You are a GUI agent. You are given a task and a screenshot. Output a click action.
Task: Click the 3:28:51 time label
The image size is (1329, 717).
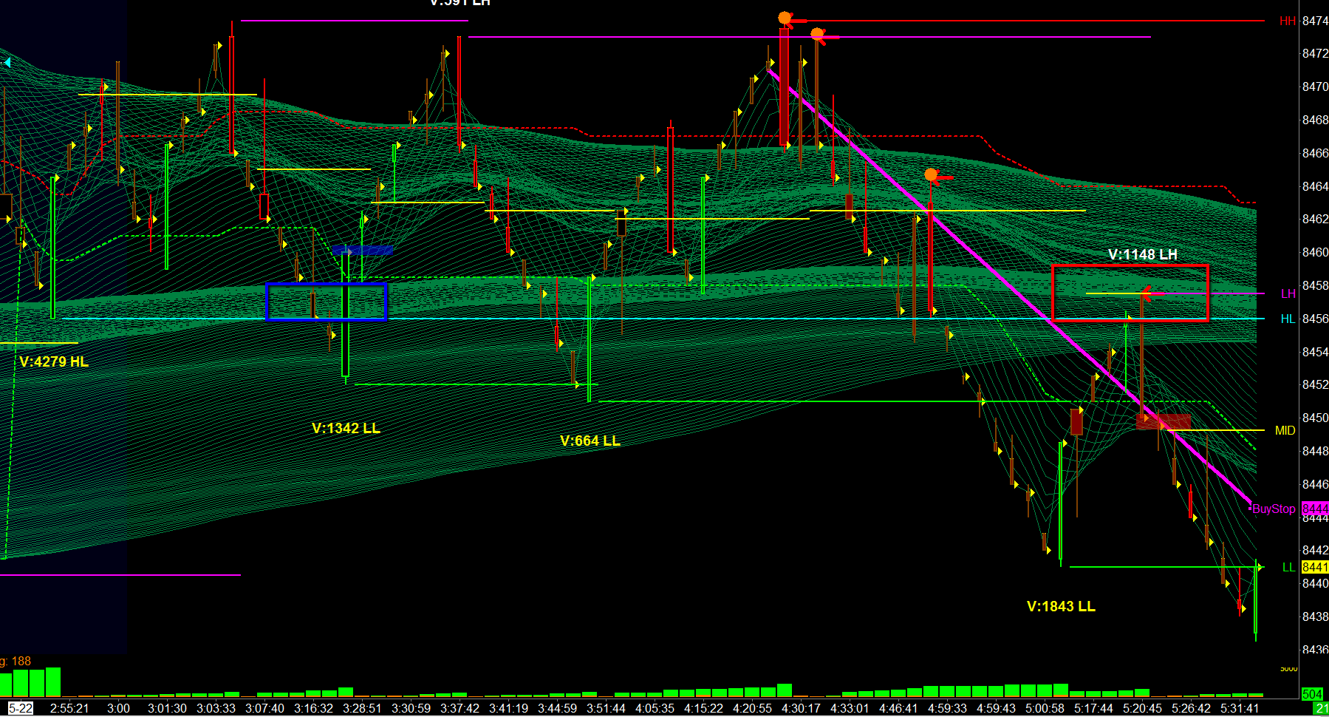[x=362, y=708]
